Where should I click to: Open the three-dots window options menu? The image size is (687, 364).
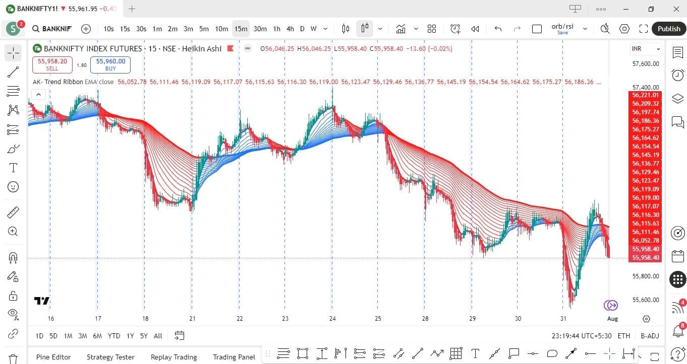[x=601, y=9]
